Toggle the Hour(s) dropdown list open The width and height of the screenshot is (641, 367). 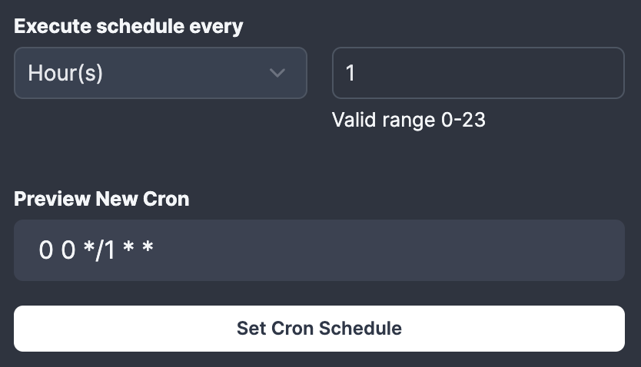160,74
